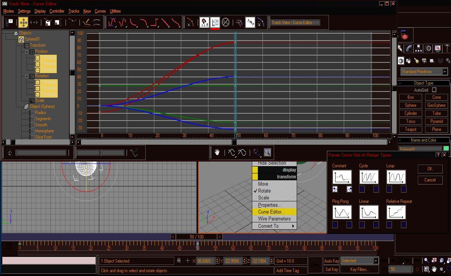Toggle Show All Tangents icon
Viewport: 451px width, 276px height.
tap(239, 22)
